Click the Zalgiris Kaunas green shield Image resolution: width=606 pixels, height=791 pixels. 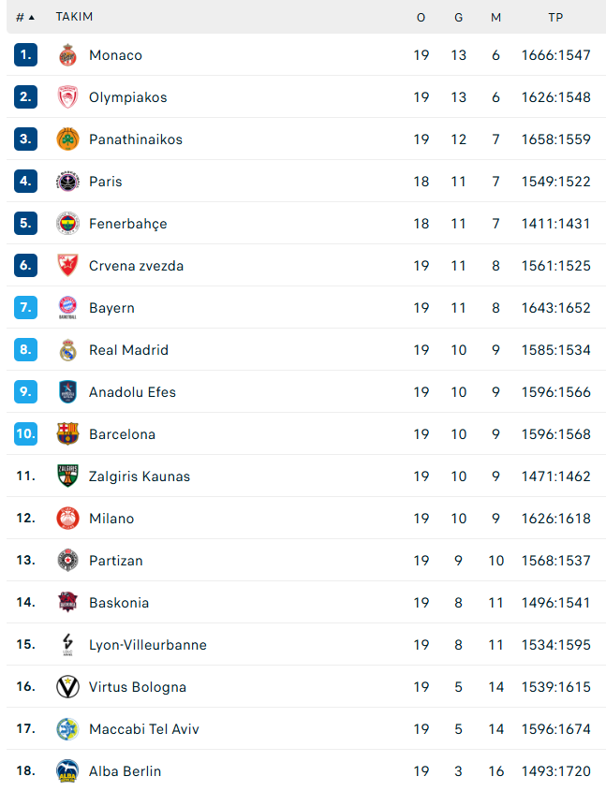pyautogui.click(x=67, y=476)
